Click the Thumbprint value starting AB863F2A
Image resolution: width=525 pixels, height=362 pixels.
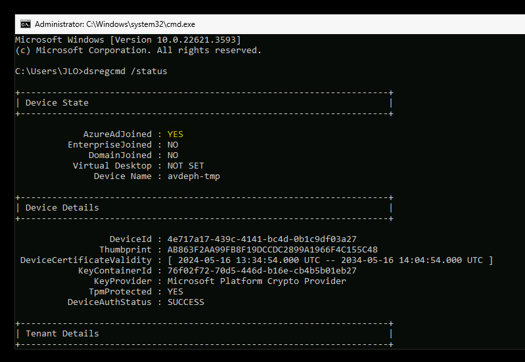[x=273, y=250]
